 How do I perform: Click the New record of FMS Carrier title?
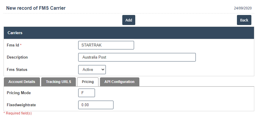coord(36,8)
